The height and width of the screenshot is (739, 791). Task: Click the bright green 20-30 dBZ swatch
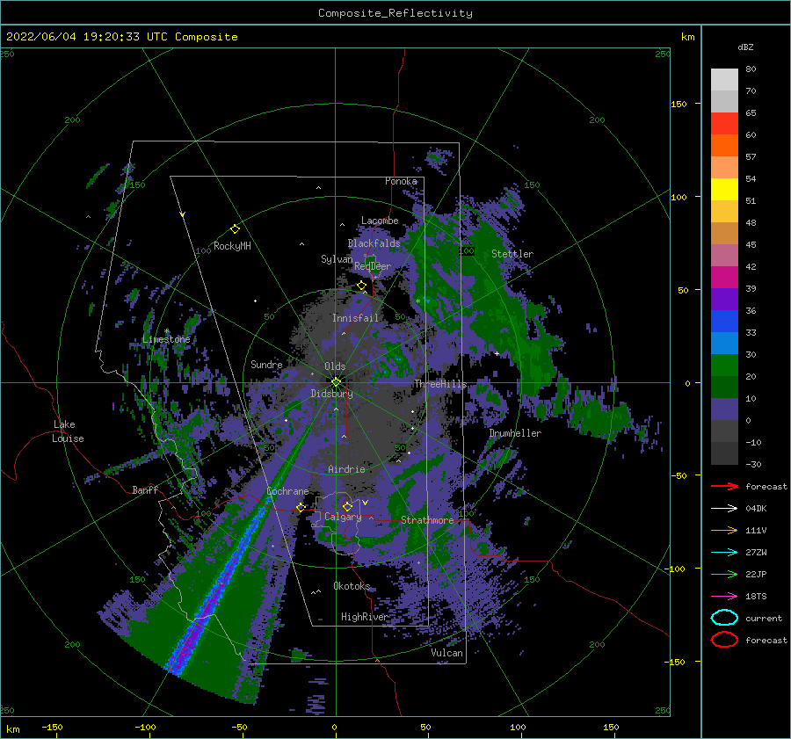(x=724, y=366)
